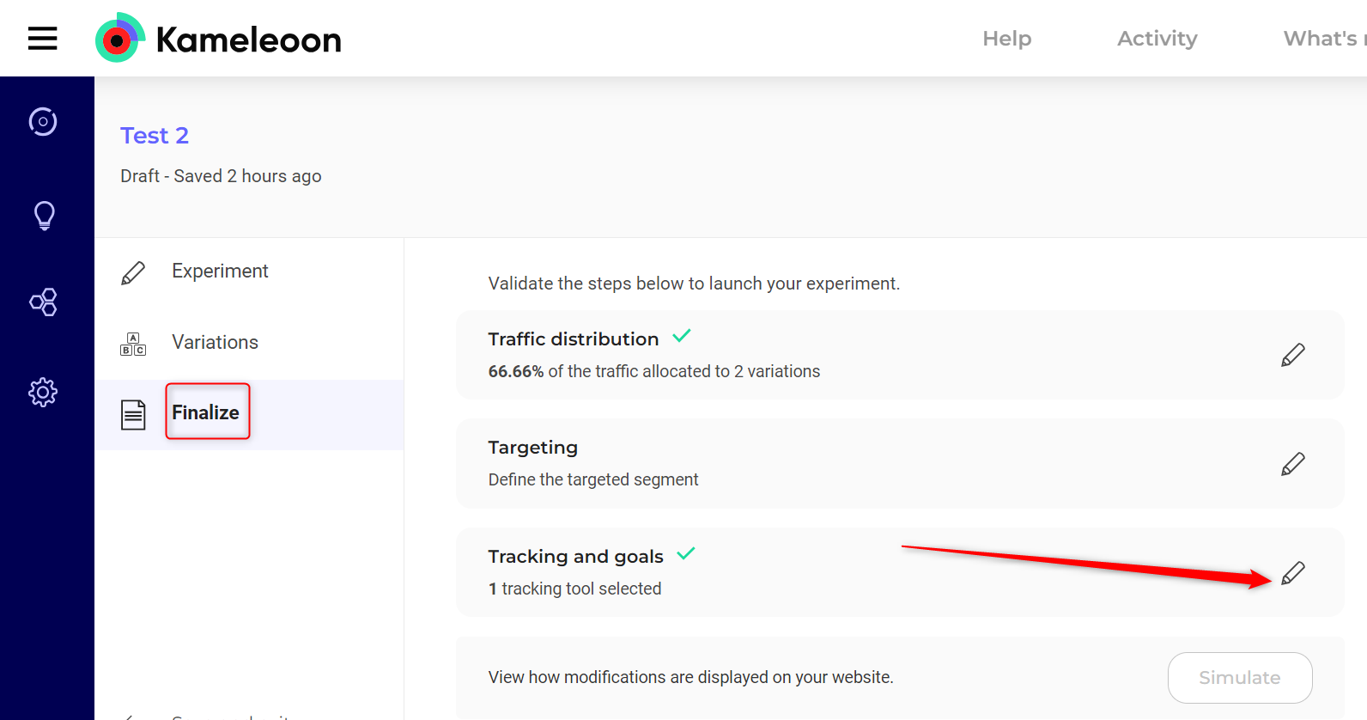
Task: Open the hamburger main menu
Action: pos(42,39)
